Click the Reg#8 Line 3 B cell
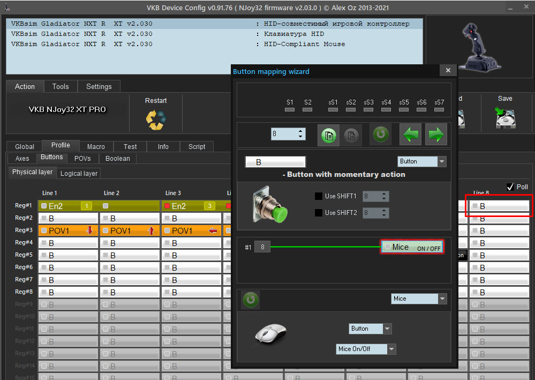The image size is (535, 380). pos(191,292)
